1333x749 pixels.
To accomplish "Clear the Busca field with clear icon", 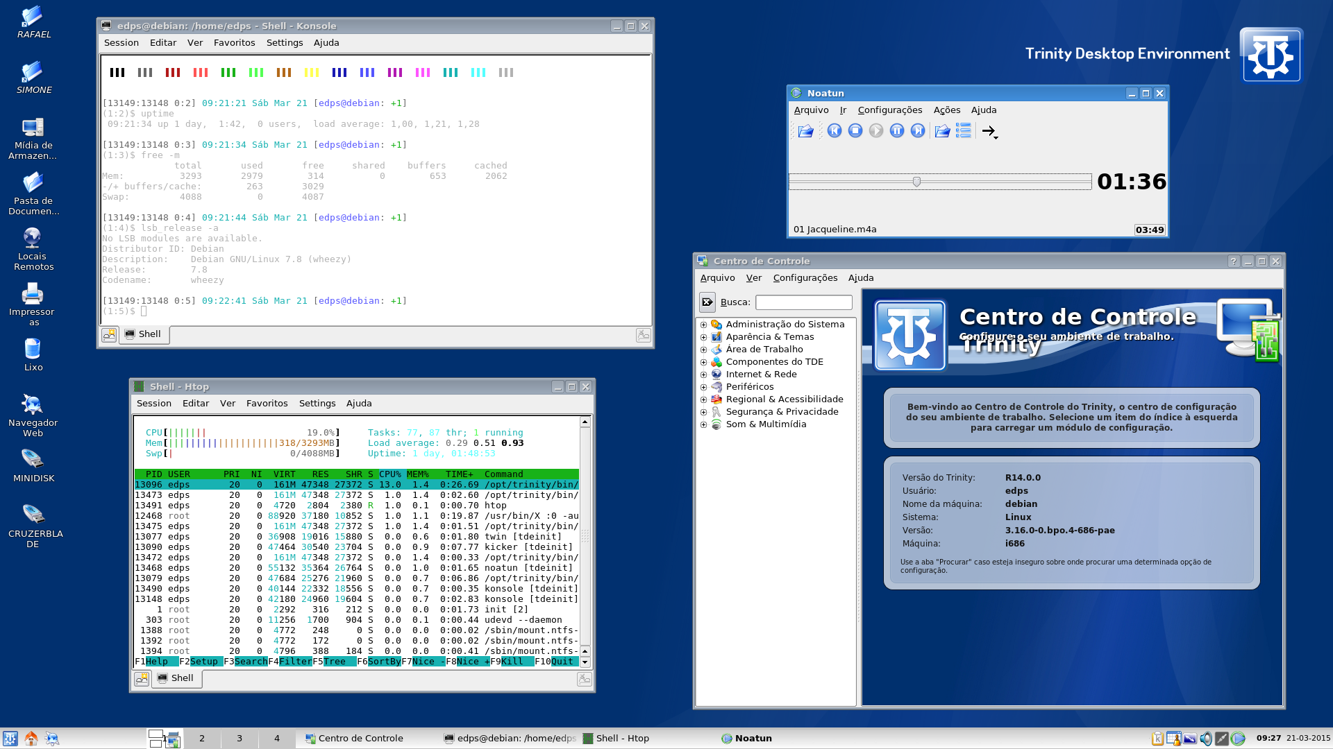I will [x=707, y=302].
